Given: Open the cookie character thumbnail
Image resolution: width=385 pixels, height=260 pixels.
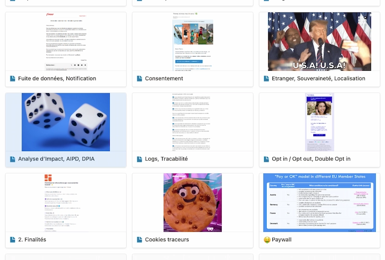Looking at the screenshot, I should click(x=192, y=202).
